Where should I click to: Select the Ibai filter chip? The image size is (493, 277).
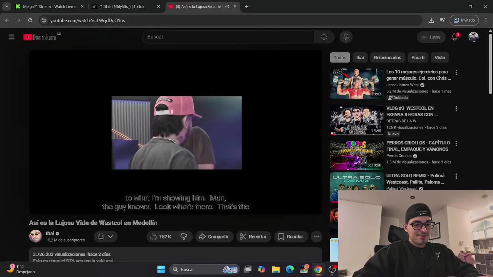pos(360,58)
